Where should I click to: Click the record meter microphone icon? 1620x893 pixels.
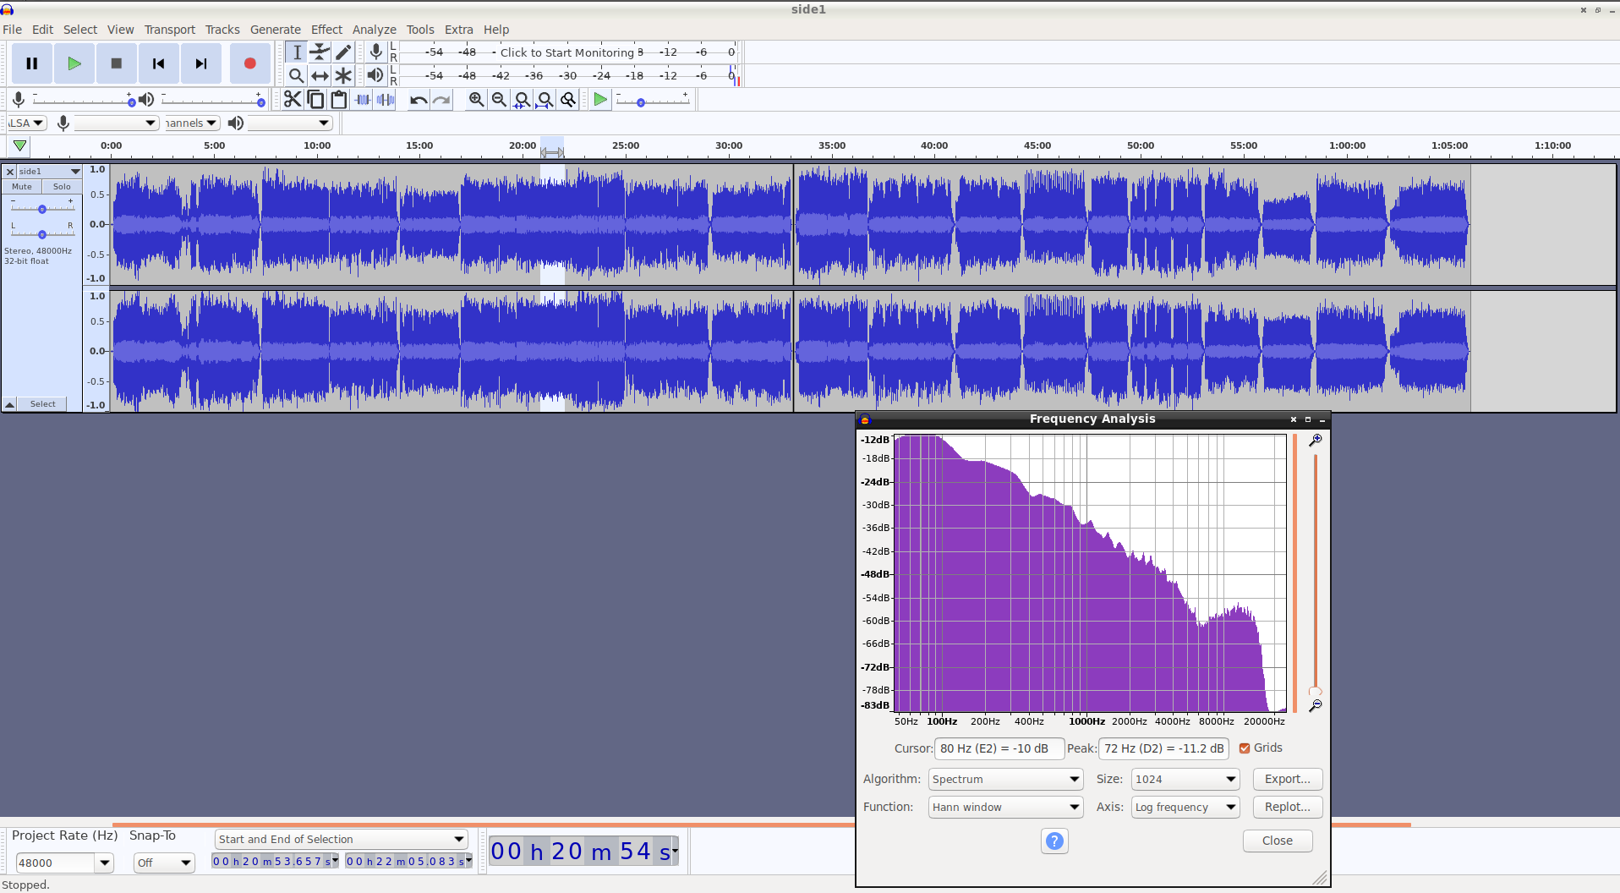point(376,52)
